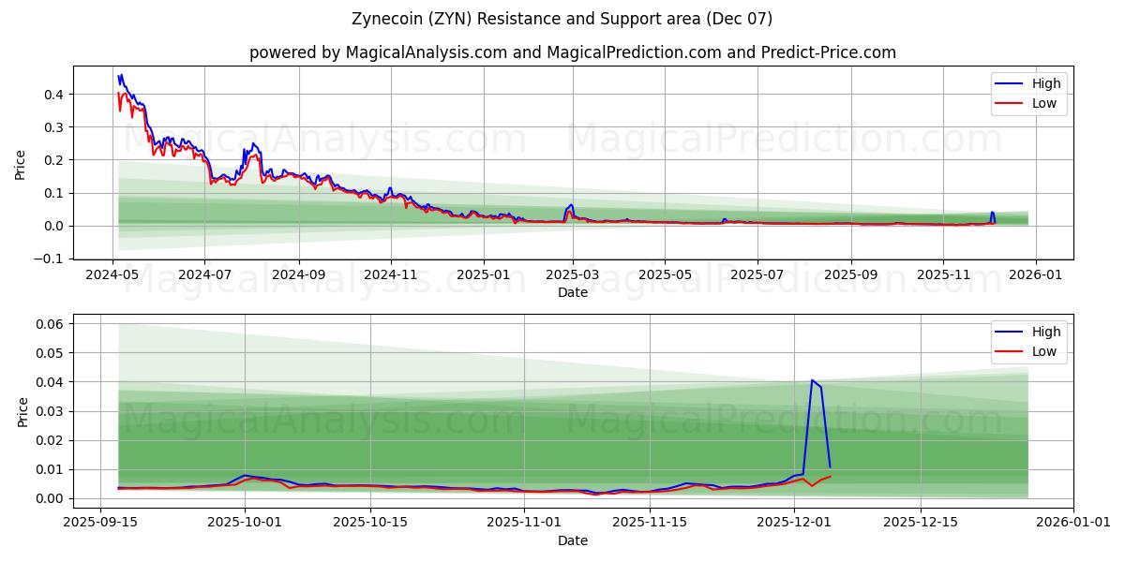Toggle the Low series in the bottom legend
This screenshot has height=562, width=1125.
(1042, 351)
